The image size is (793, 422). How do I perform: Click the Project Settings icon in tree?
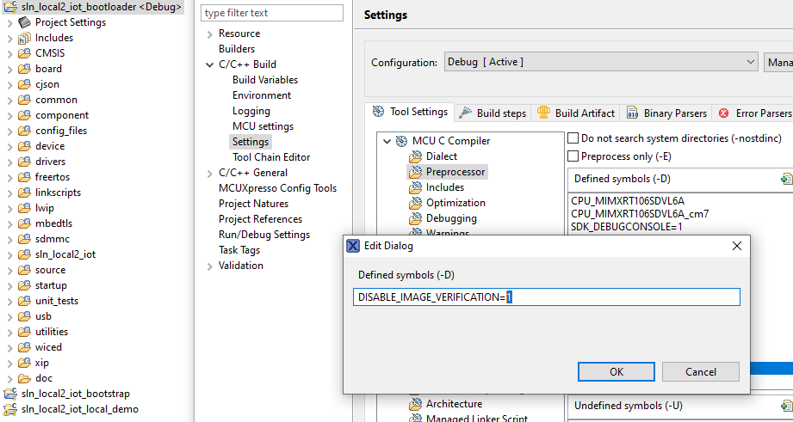[x=25, y=22]
